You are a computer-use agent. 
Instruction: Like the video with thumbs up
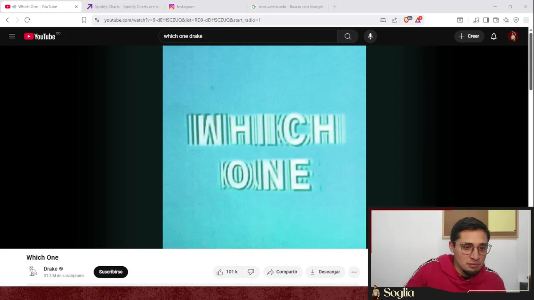227,272
